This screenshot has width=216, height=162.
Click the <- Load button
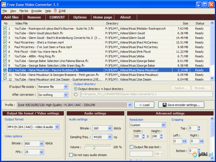pyautogui.click(x=144, y=105)
